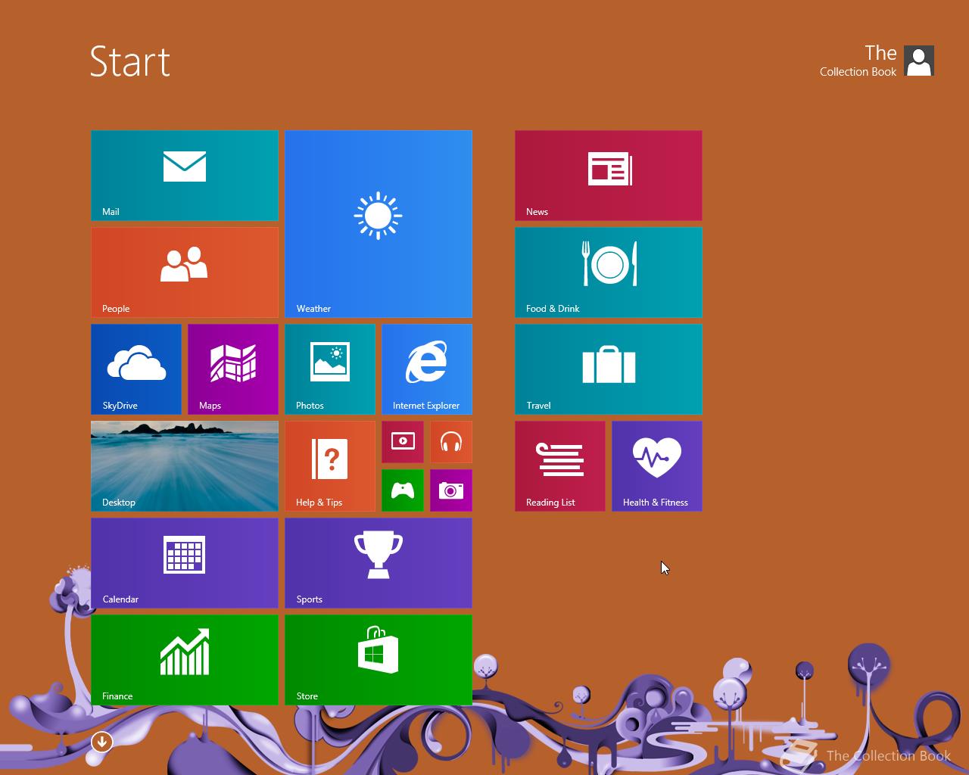
Task: Open the small Video tile
Action: coord(403,442)
